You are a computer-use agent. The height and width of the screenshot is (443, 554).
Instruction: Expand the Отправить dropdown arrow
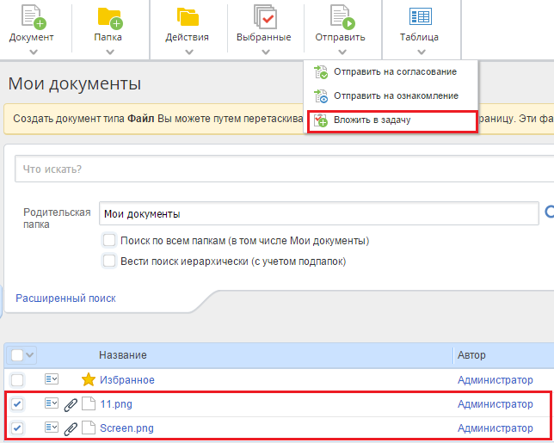tap(342, 52)
